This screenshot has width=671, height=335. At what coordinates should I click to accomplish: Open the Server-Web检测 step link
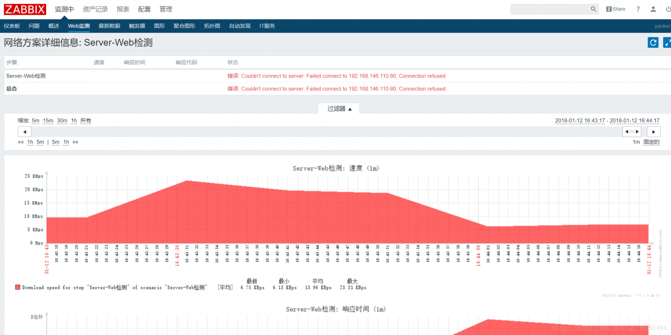pyautogui.click(x=26, y=75)
